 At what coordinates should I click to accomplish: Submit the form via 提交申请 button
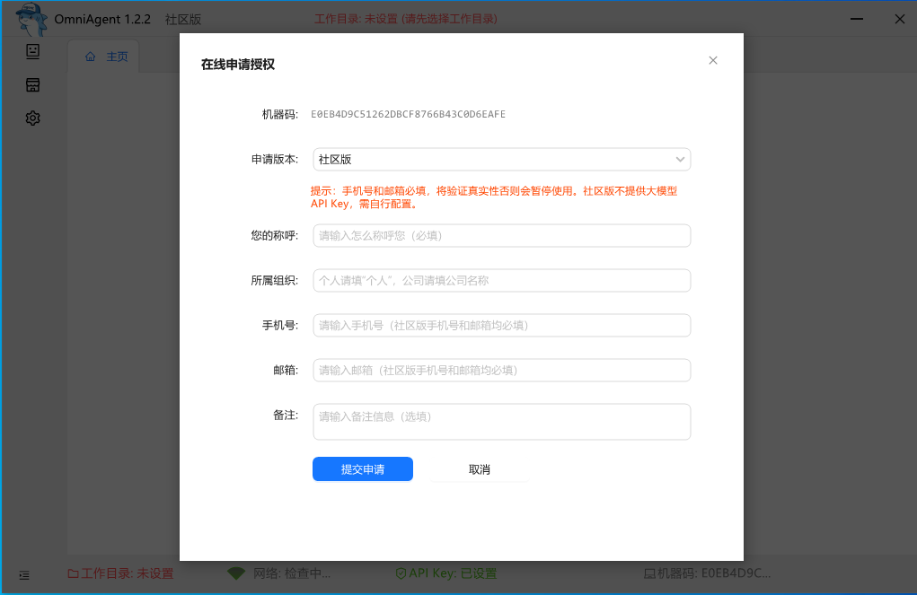(x=363, y=468)
